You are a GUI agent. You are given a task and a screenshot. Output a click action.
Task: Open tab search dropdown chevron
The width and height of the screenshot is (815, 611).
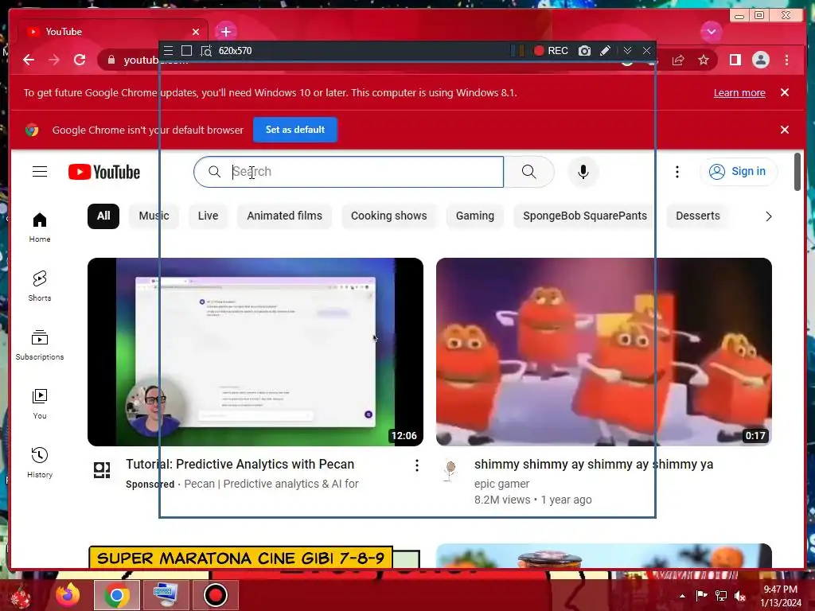711,32
